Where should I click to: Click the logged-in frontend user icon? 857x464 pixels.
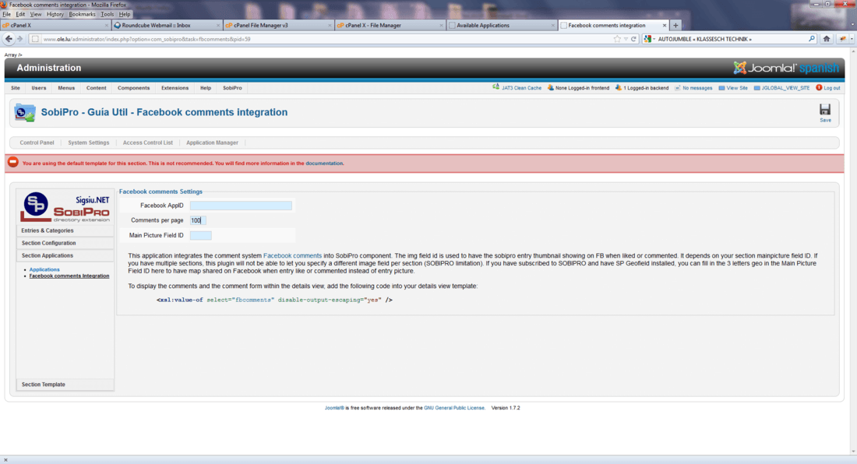click(x=550, y=87)
